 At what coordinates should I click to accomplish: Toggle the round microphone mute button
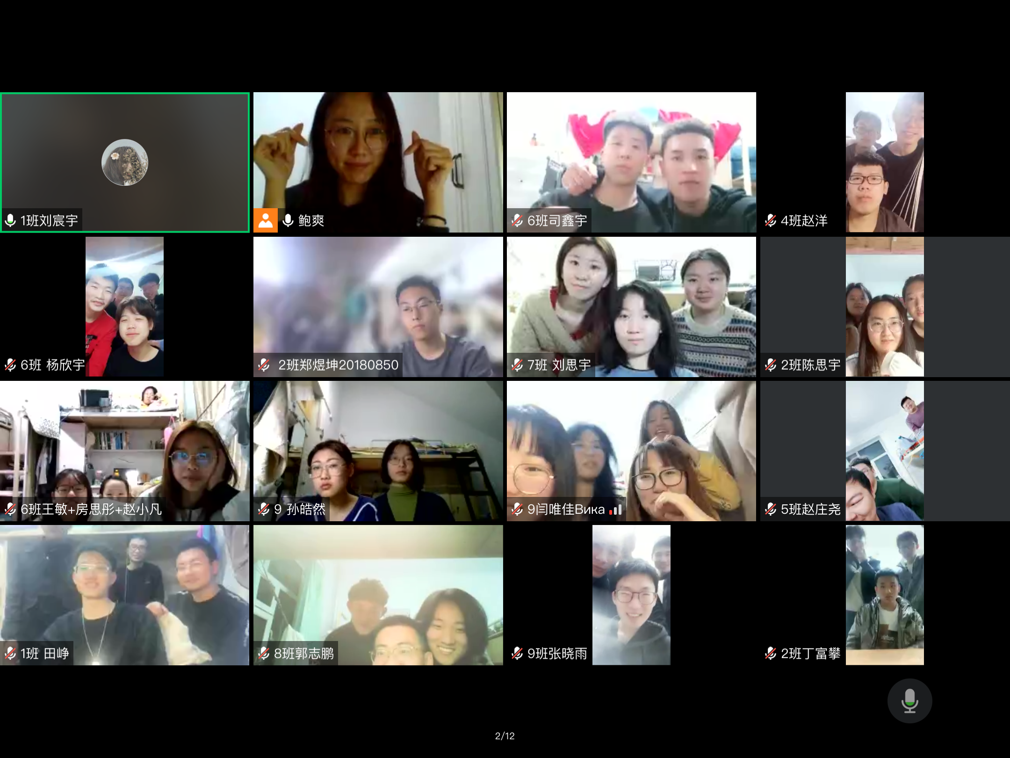909,700
